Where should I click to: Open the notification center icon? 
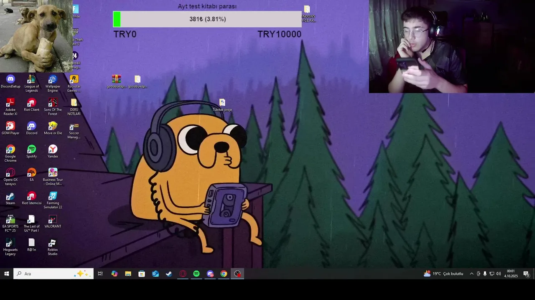[526, 274]
